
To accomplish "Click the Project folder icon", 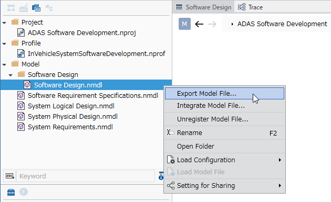I will 15,22.
